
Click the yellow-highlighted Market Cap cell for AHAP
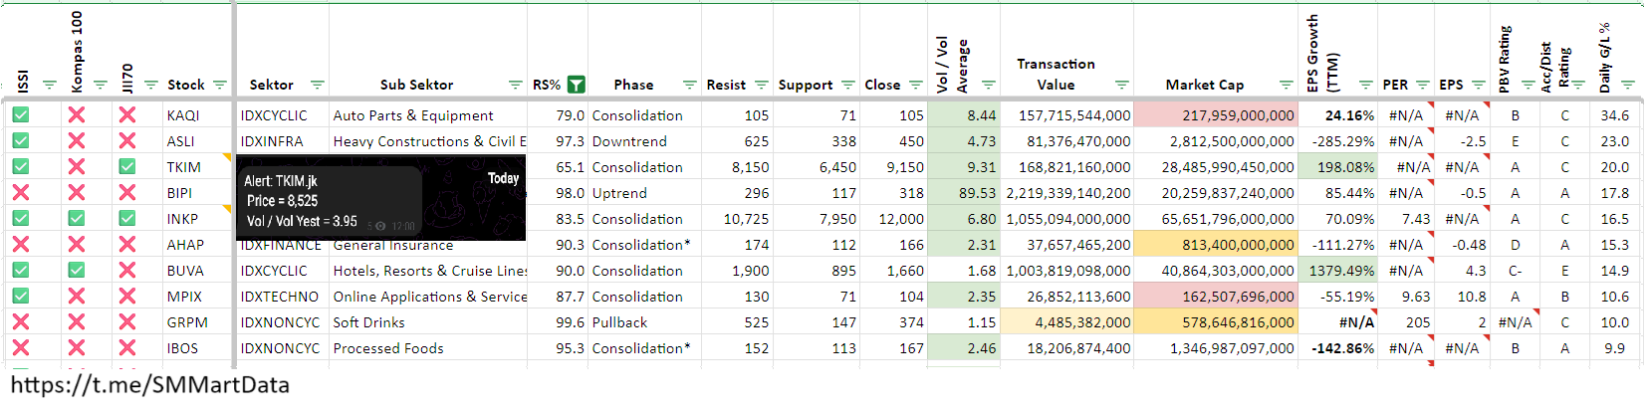pyautogui.click(x=1215, y=245)
